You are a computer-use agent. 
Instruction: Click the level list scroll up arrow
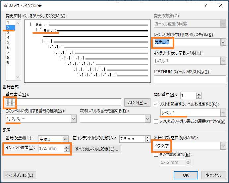click(x=18, y=23)
